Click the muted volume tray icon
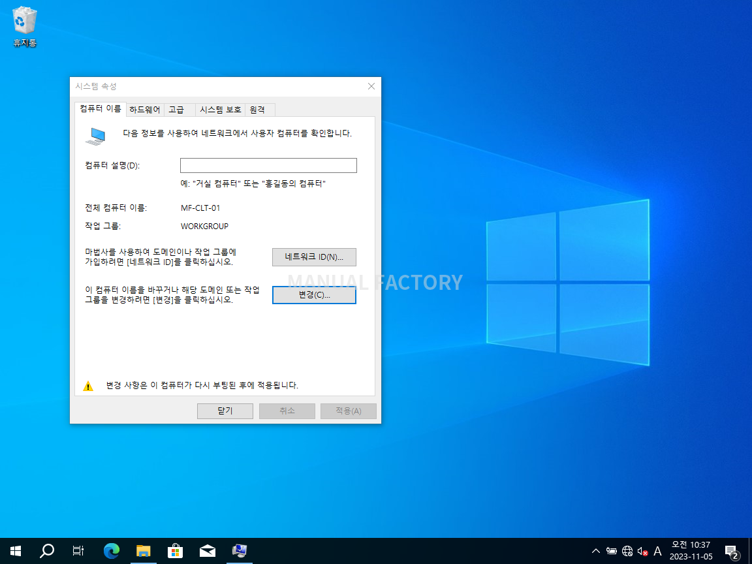 coord(642,551)
